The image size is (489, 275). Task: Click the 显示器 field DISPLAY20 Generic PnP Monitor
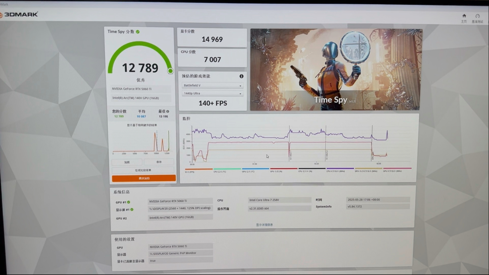coord(180,253)
